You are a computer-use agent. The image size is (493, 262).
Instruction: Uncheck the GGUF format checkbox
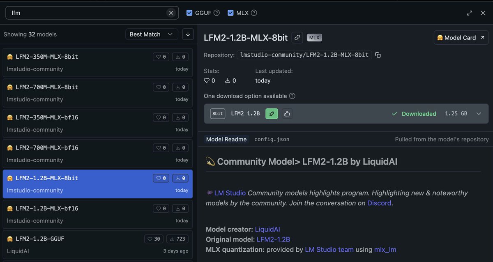tap(189, 13)
